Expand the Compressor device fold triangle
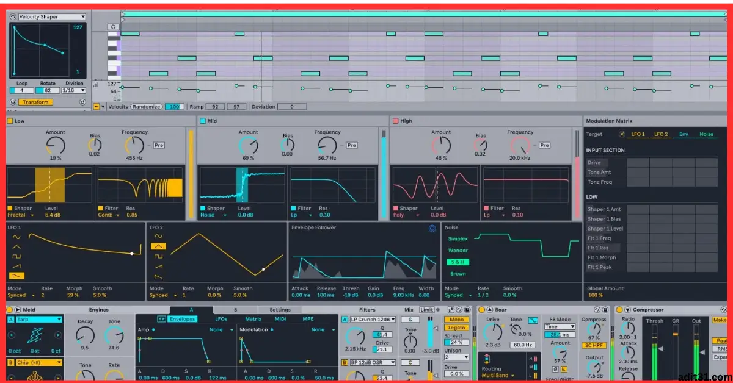The height and width of the screenshot is (383, 733). (x=627, y=310)
